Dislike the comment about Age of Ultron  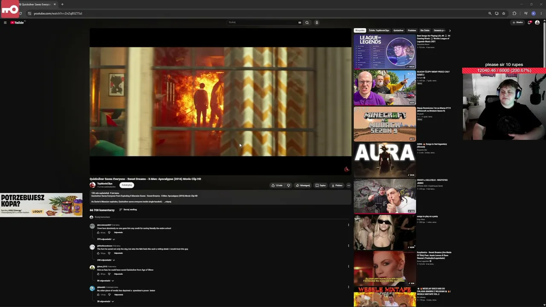[x=109, y=274]
